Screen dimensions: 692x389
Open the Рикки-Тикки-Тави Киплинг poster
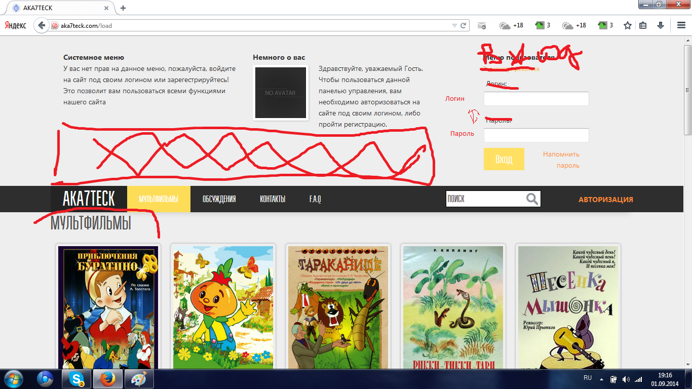[x=453, y=307]
